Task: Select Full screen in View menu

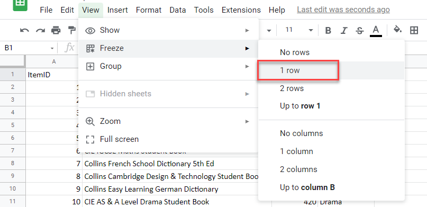Action: [x=168, y=139]
